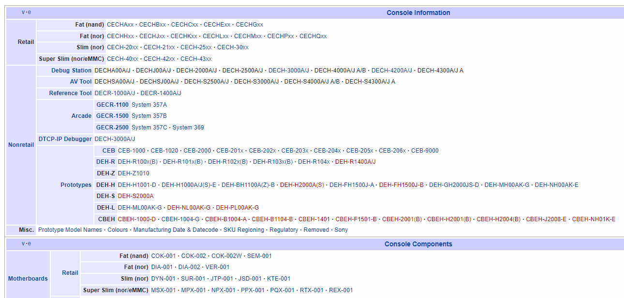View the Console Information template via v
This screenshot has width=624, height=298.
point(23,13)
